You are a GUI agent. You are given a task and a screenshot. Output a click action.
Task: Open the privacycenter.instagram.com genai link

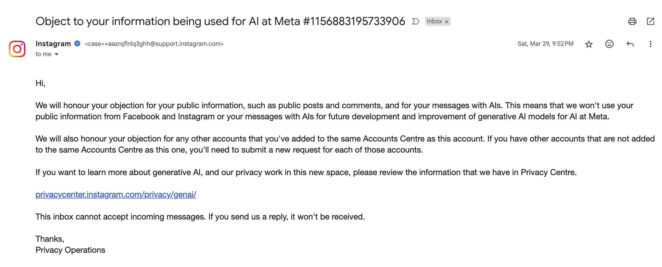tap(116, 194)
